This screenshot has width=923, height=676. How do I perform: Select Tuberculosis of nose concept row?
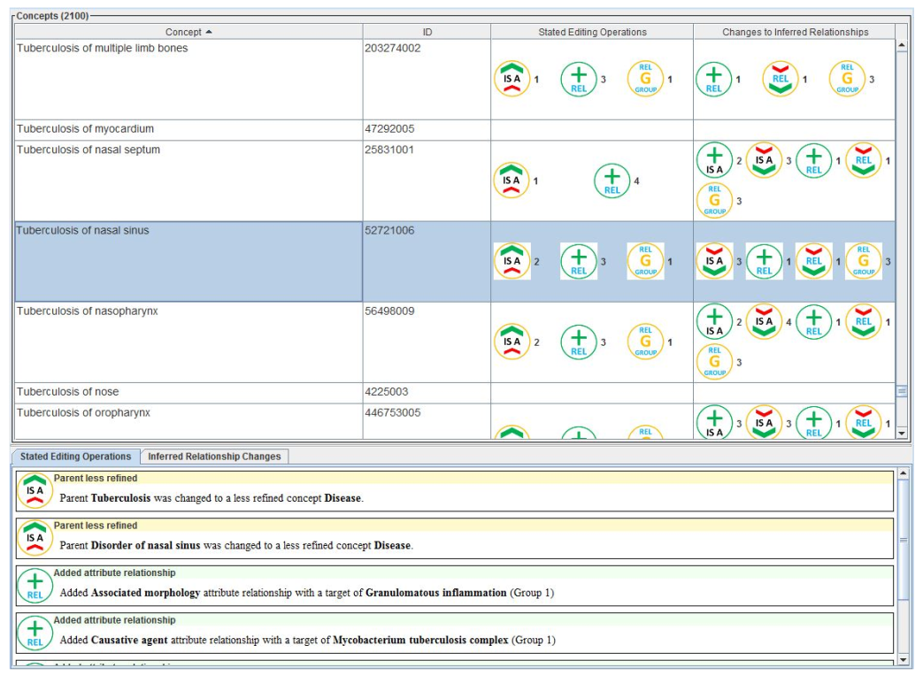tap(188, 392)
